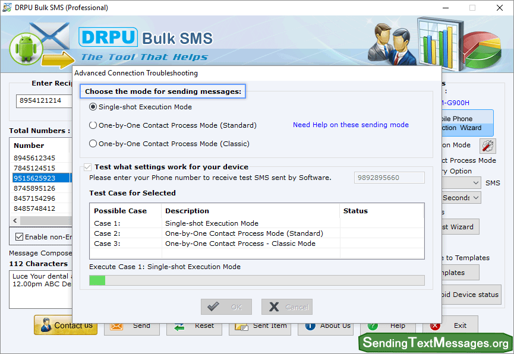Click the Android Device status button
Image resolution: width=514 pixels, height=354 pixels.
tap(471, 295)
